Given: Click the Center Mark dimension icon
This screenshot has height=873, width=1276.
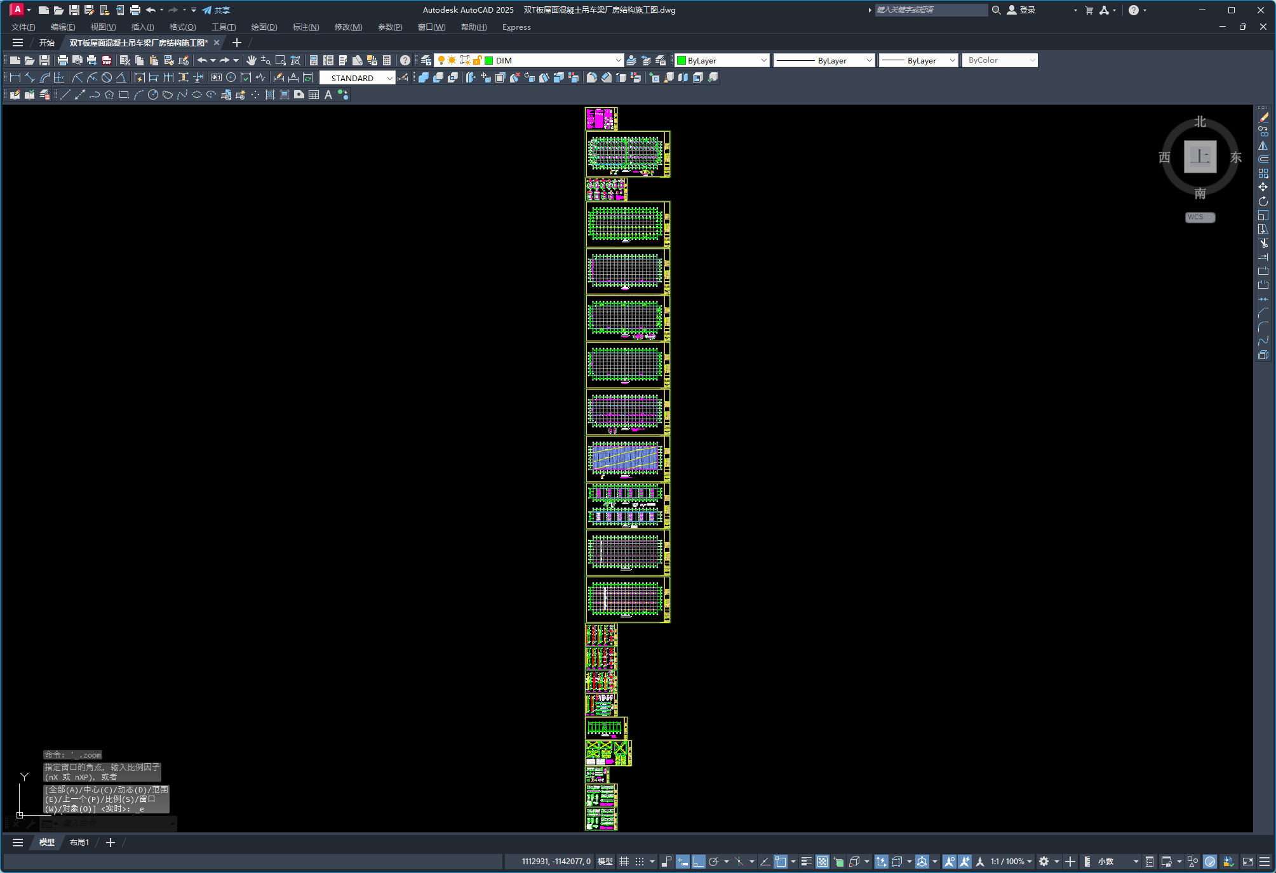Looking at the screenshot, I should [x=231, y=77].
